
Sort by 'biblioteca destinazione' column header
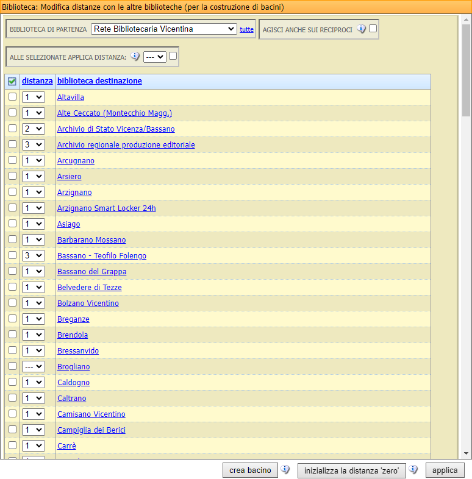click(x=99, y=81)
